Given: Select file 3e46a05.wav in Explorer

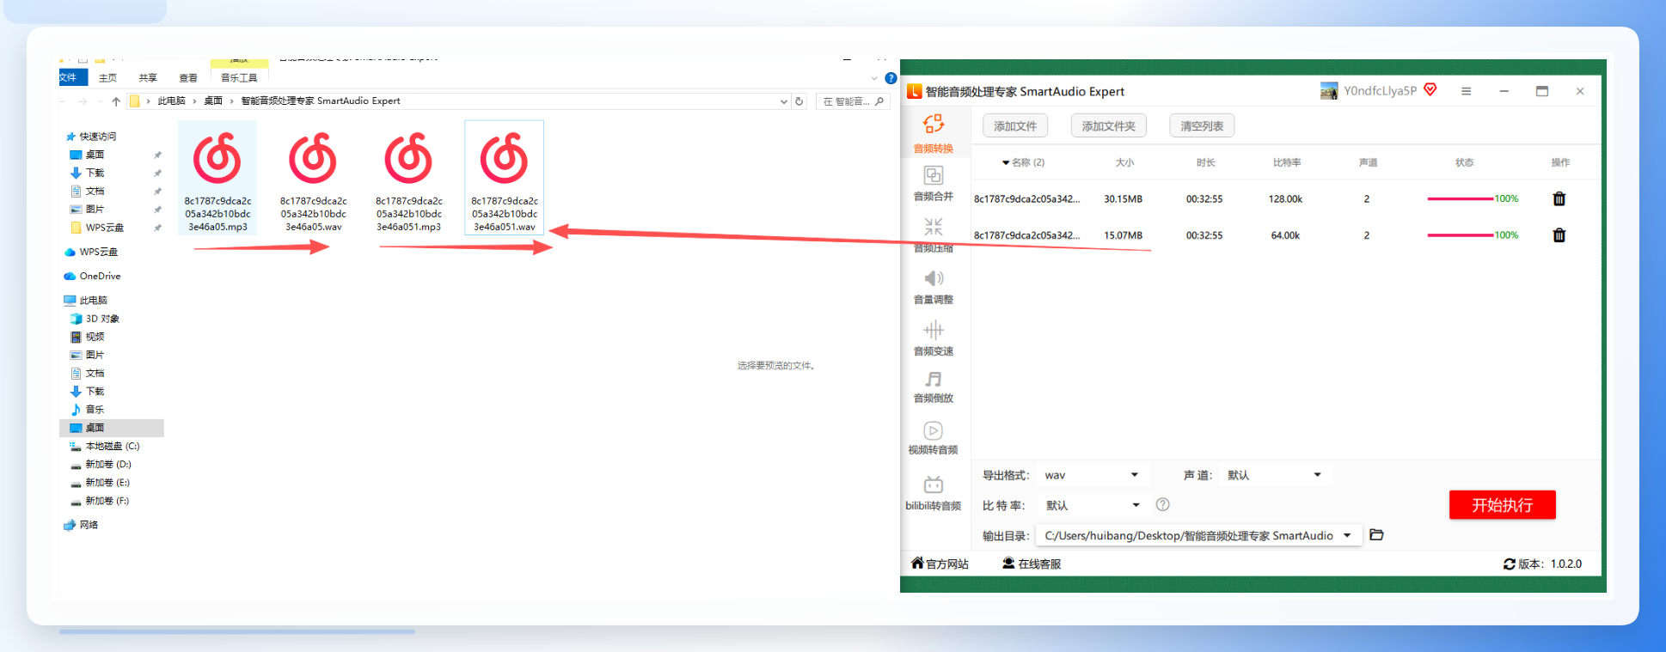Looking at the screenshot, I should [x=313, y=178].
